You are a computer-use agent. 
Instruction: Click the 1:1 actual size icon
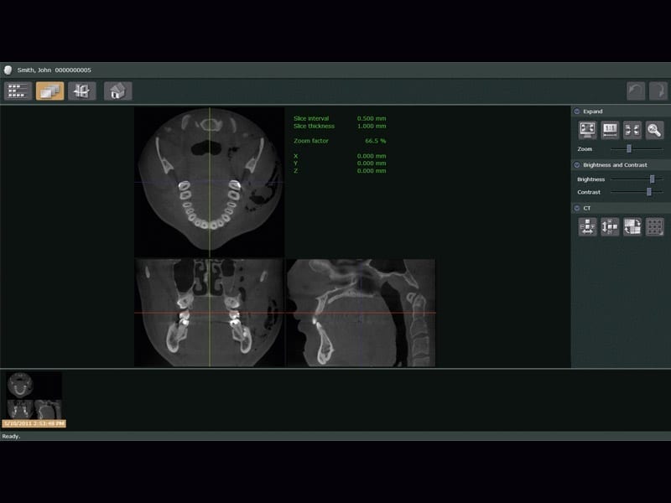click(x=610, y=130)
